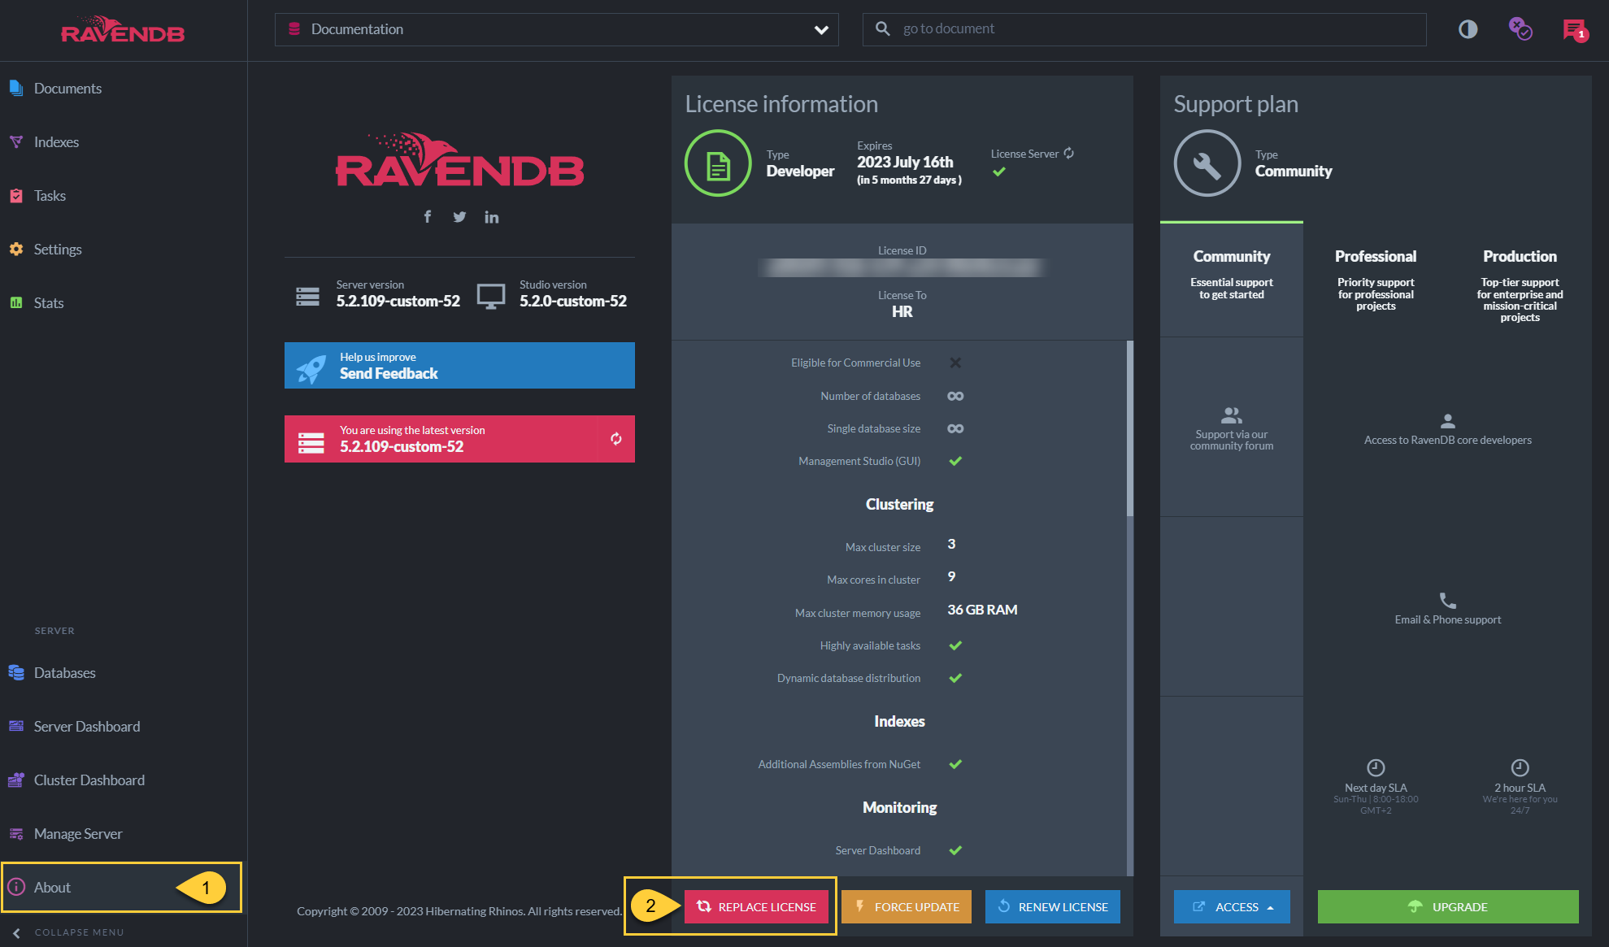
Task: Click the server version stack icon
Action: (307, 296)
